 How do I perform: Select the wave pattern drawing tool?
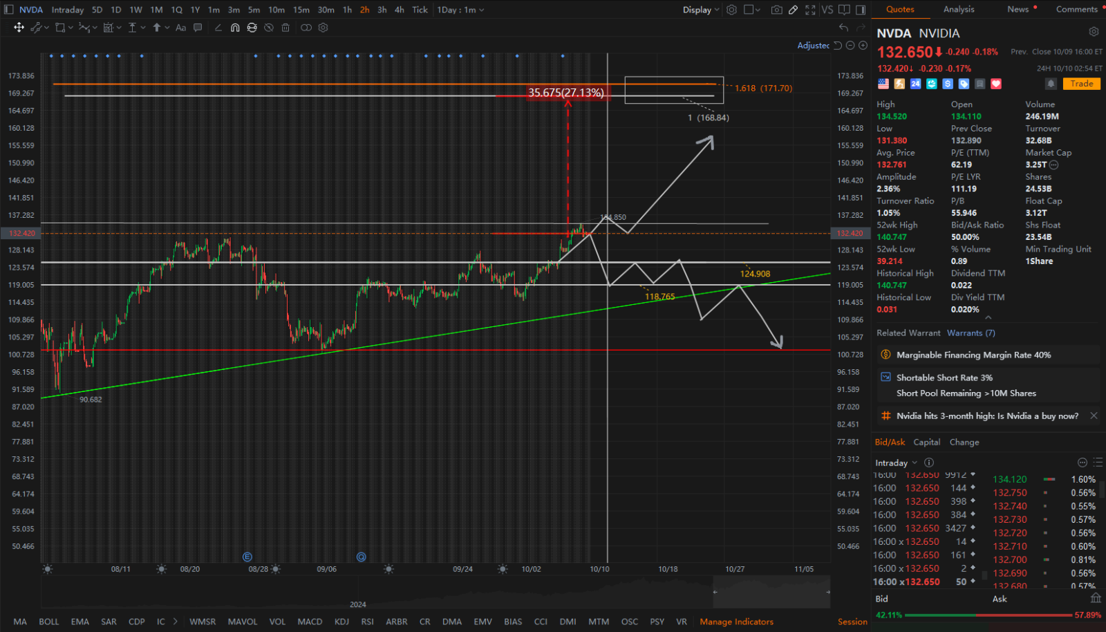pos(84,28)
